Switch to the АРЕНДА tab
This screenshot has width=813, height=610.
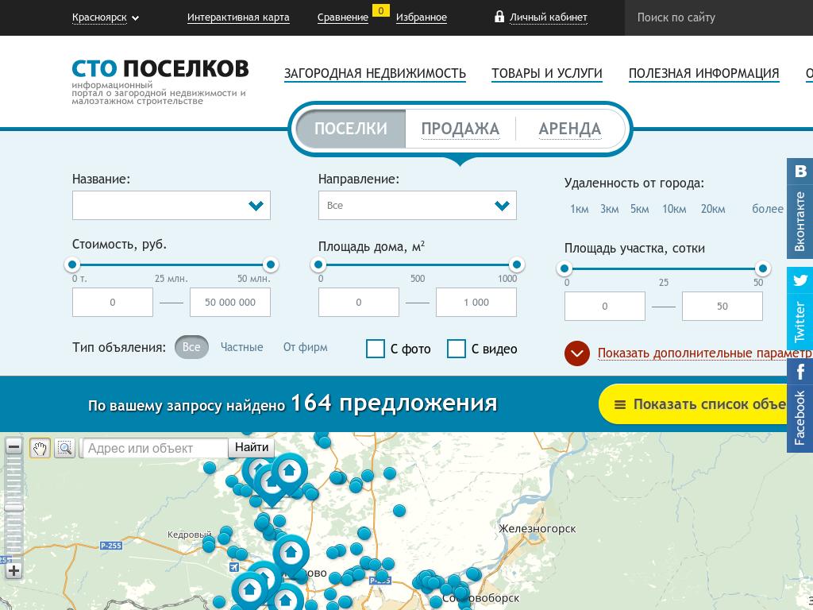pos(570,128)
